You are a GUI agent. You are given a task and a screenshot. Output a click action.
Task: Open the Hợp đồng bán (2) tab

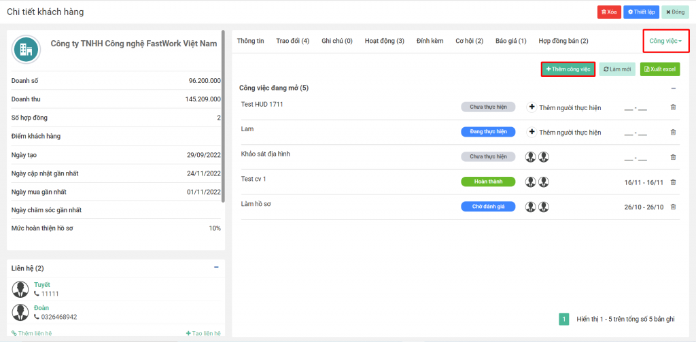click(563, 41)
